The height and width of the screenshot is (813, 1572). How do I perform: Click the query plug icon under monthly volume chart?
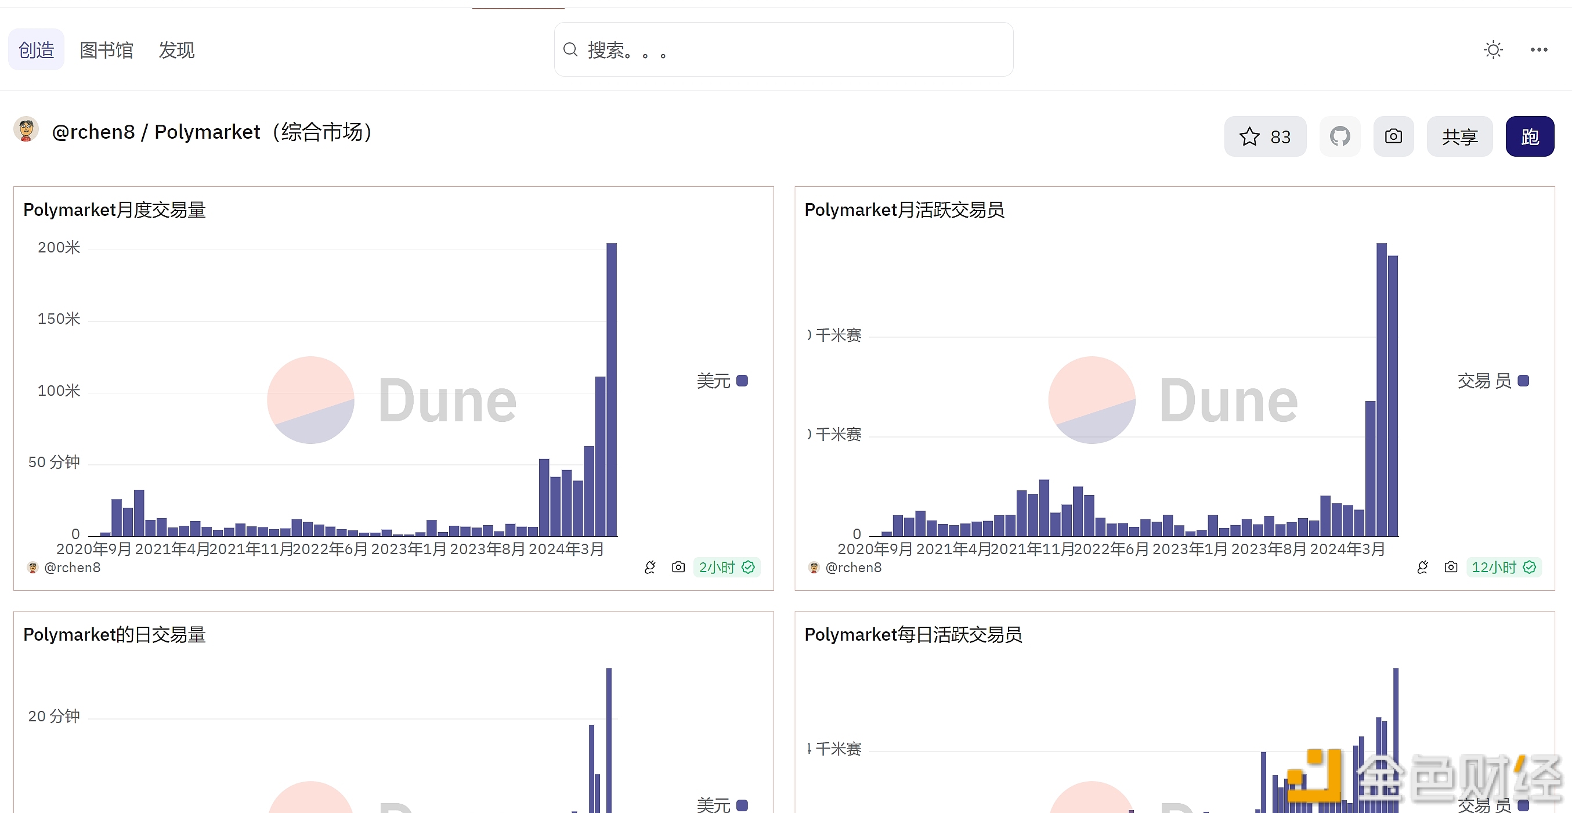[650, 568]
